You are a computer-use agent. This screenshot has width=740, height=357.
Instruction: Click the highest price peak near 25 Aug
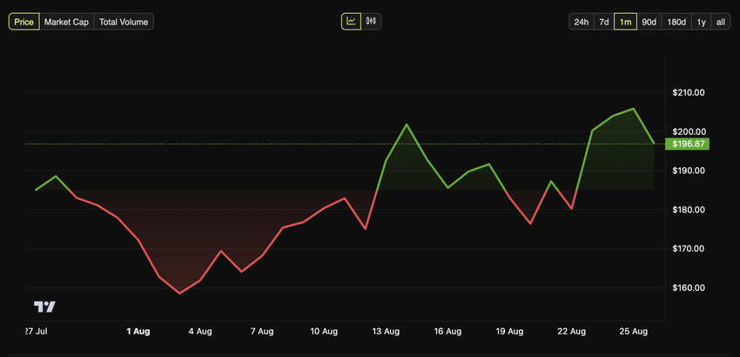(633, 109)
